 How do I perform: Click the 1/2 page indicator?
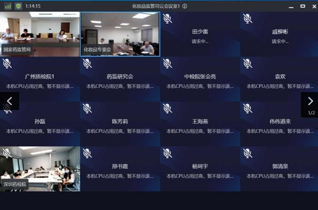click(x=311, y=113)
